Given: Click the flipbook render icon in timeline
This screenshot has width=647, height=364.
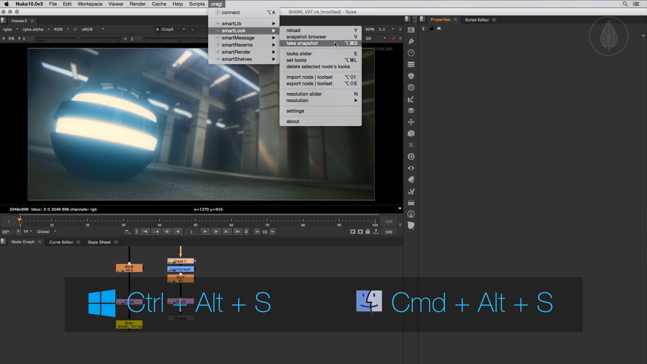Looking at the screenshot, I should tap(352, 232).
